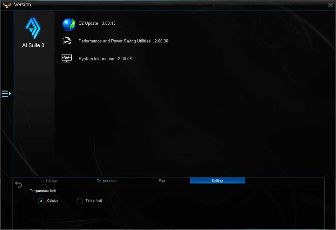Click the EZ Update globe icon

tap(69, 25)
